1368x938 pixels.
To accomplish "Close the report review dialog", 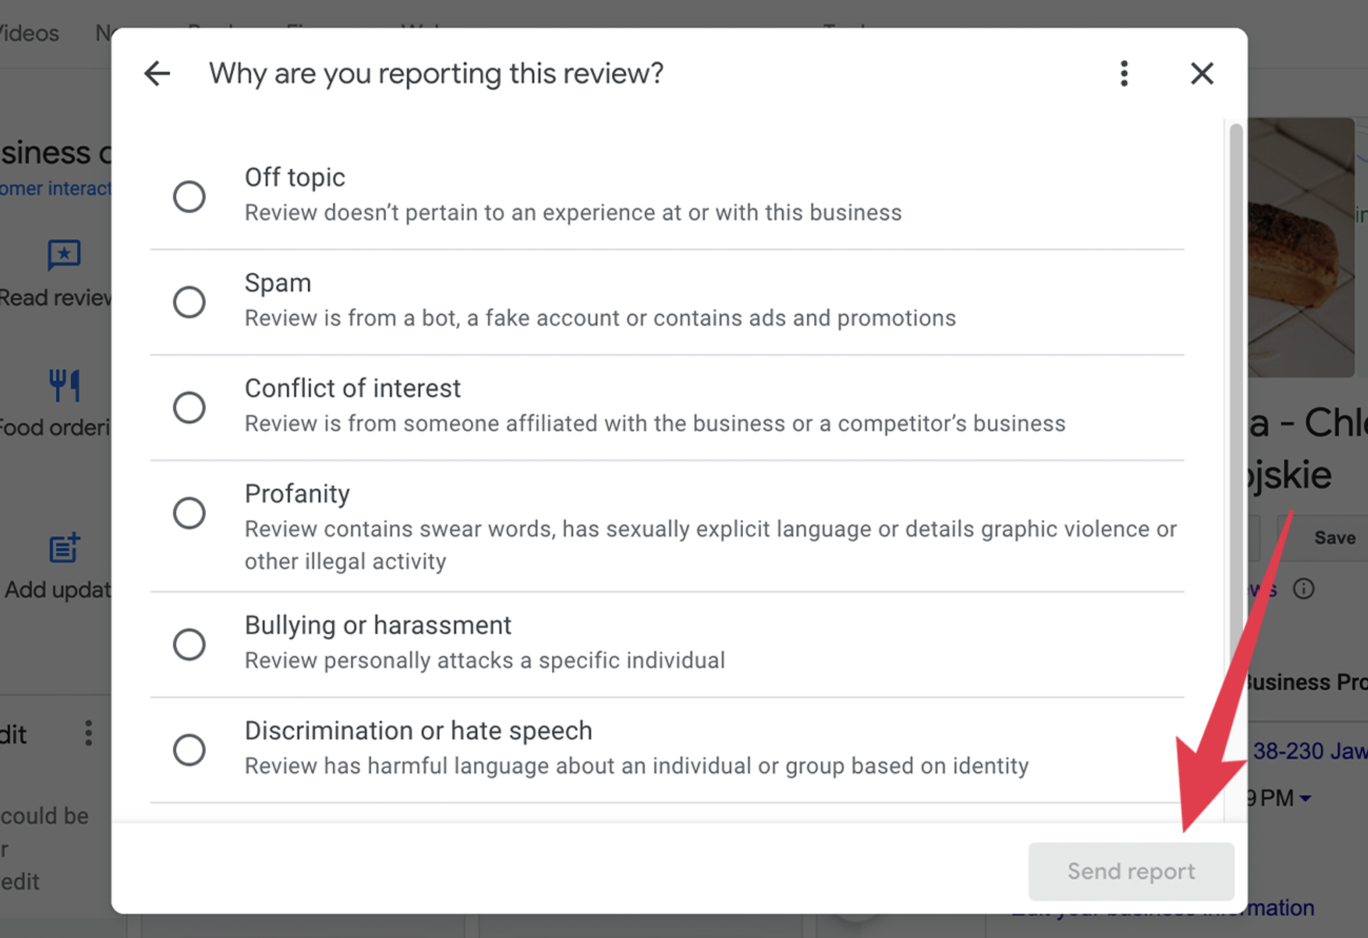I will coord(1202,73).
